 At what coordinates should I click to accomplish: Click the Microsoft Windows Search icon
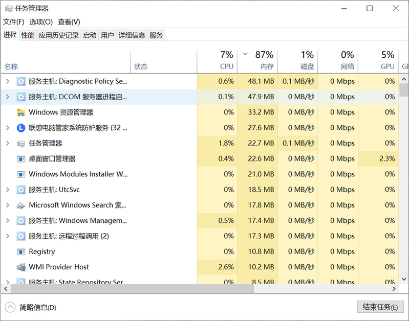[21, 205]
